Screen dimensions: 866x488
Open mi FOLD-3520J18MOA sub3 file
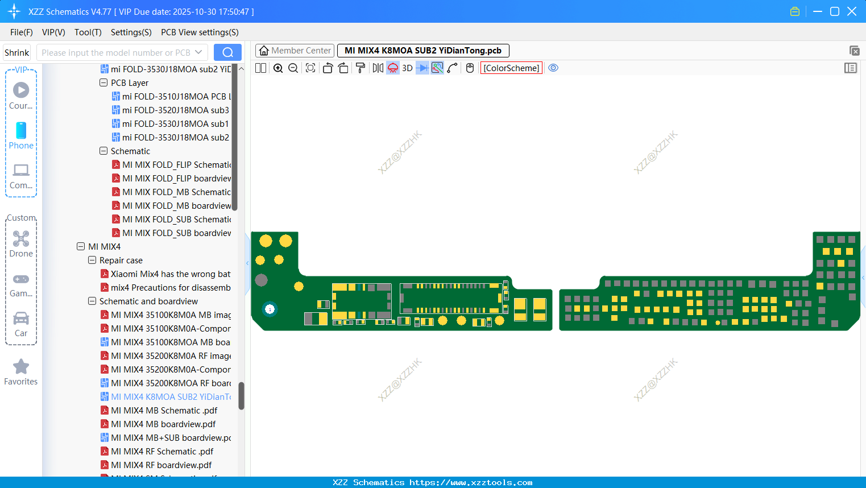171,110
